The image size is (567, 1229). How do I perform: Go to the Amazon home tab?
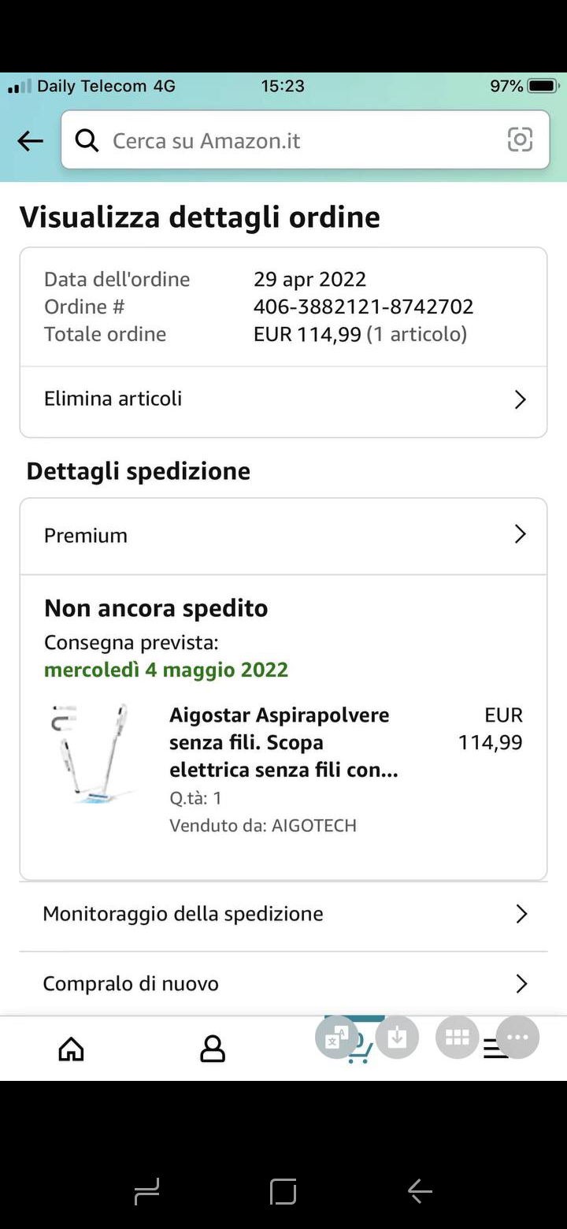(x=71, y=1049)
